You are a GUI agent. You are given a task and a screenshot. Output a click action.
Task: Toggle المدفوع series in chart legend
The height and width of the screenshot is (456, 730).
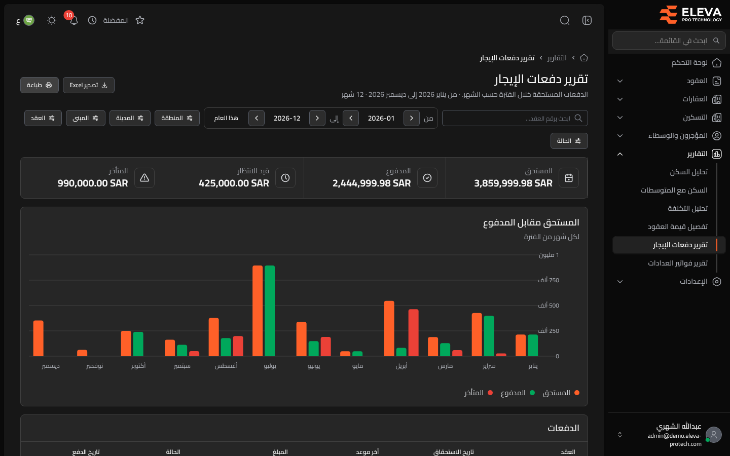coord(518,393)
